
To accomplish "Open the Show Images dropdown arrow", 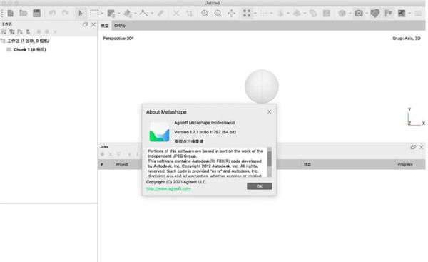I will [x=409, y=14].
